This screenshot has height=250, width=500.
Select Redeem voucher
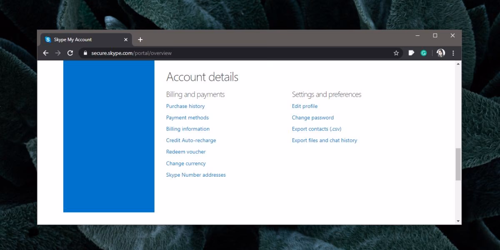[186, 152]
